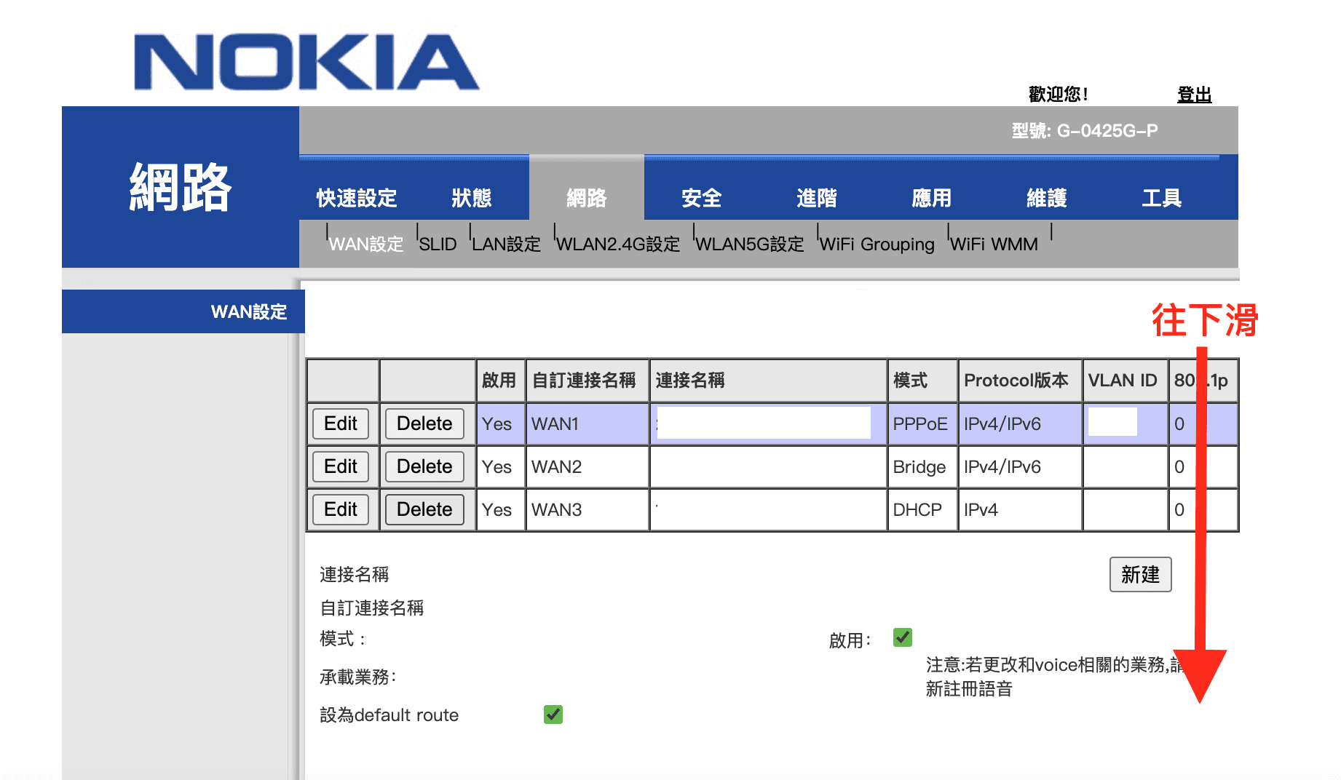The width and height of the screenshot is (1341, 780).
Task: Open the LAN設定 submenu
Action: pos(506,244)
